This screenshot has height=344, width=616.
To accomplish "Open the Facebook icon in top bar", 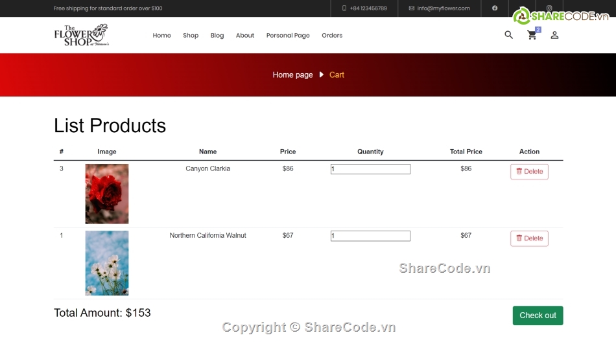I will [x=495, y=8].
